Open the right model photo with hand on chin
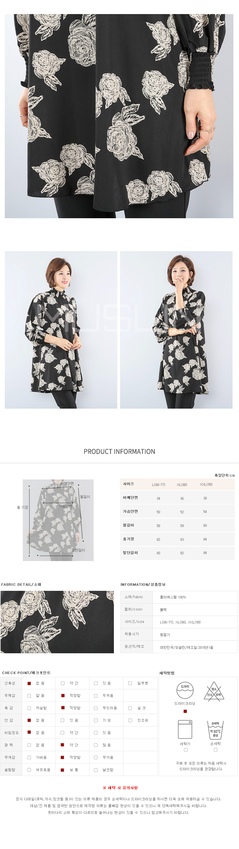The image size is (239, 849). click(x=176, y=330)
